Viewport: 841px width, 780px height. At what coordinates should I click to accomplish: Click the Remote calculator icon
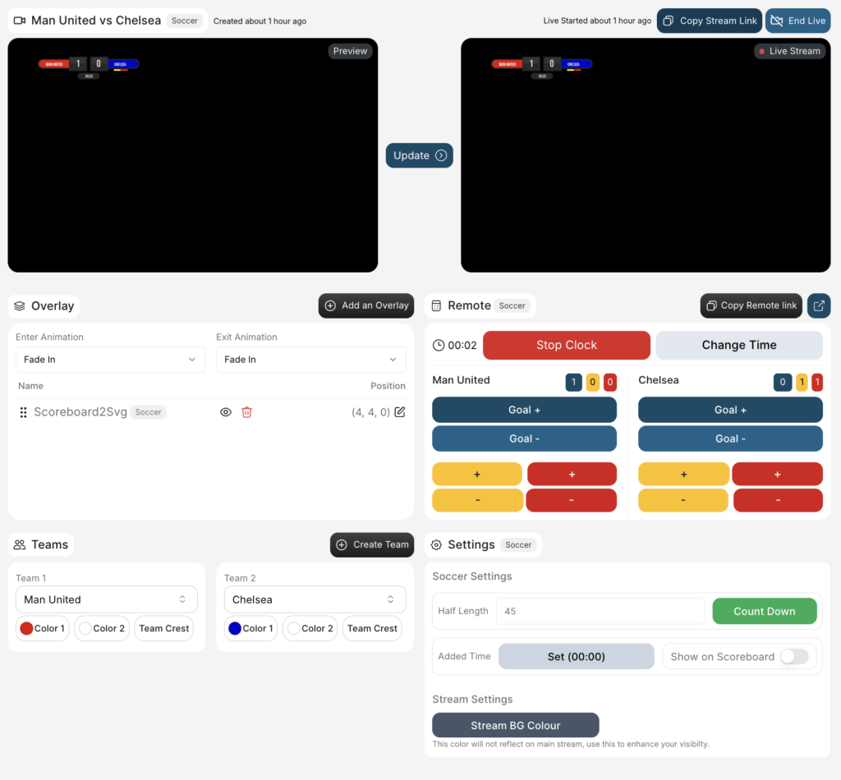436,305
